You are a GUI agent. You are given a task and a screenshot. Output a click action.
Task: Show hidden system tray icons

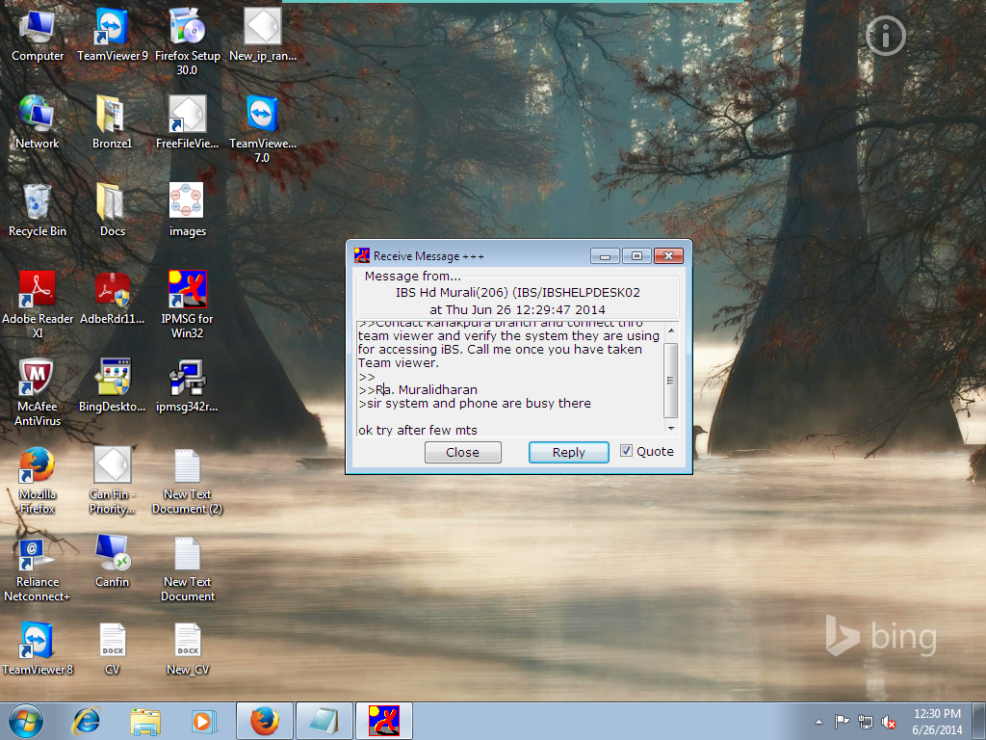click(x=818, y=722)
